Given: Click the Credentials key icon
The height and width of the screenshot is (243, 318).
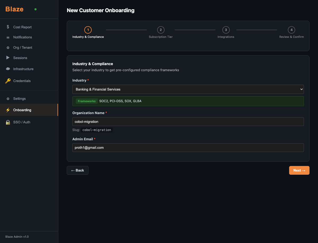Looking at the screenshot, I should click(8, 81).
